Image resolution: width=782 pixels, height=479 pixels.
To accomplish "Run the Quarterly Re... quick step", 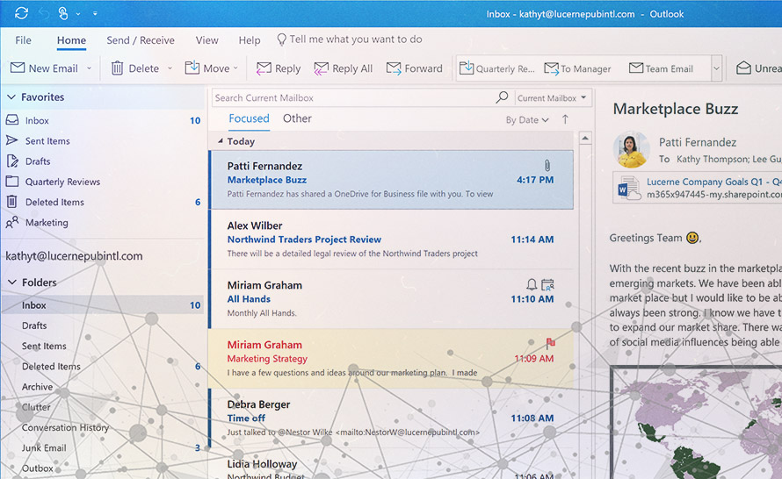I will 496,68.
